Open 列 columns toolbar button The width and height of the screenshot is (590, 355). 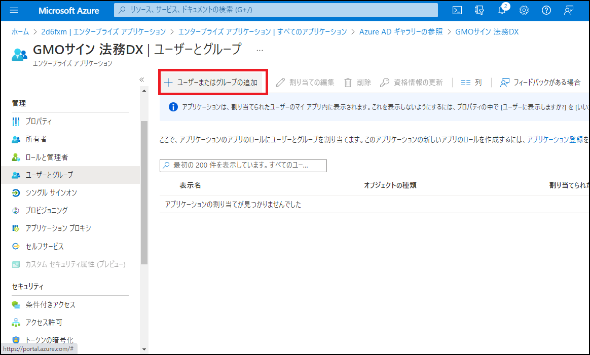pos(471,83)
